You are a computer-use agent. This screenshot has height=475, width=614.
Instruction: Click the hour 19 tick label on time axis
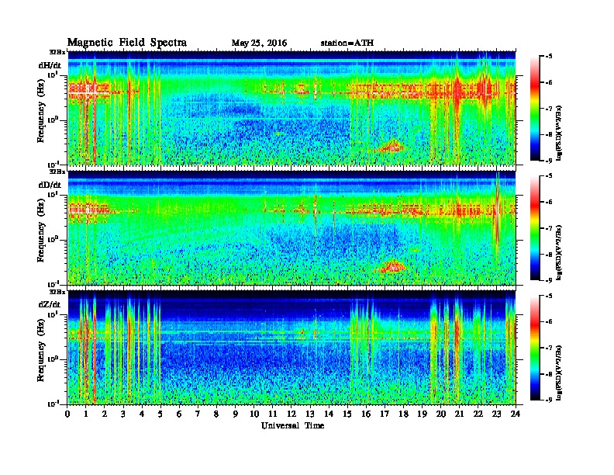[422, 414]
